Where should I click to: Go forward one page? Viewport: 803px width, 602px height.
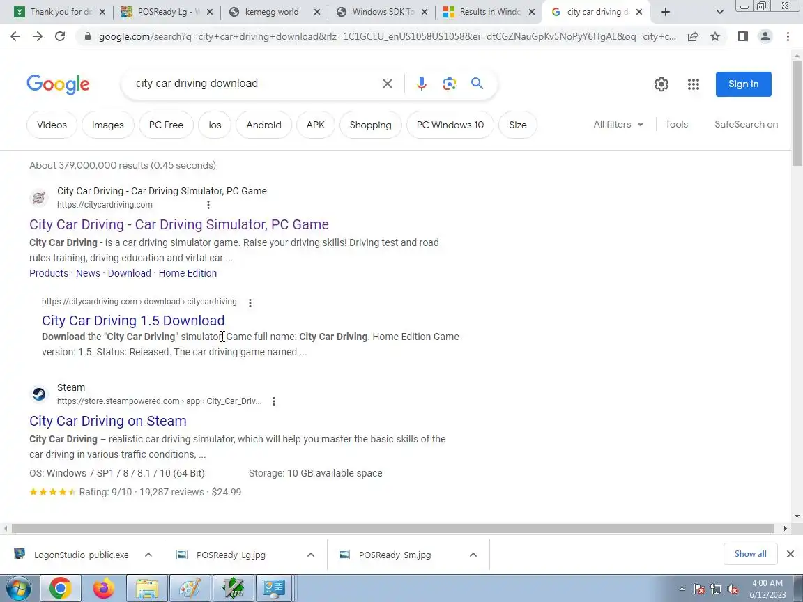(38, 36)
